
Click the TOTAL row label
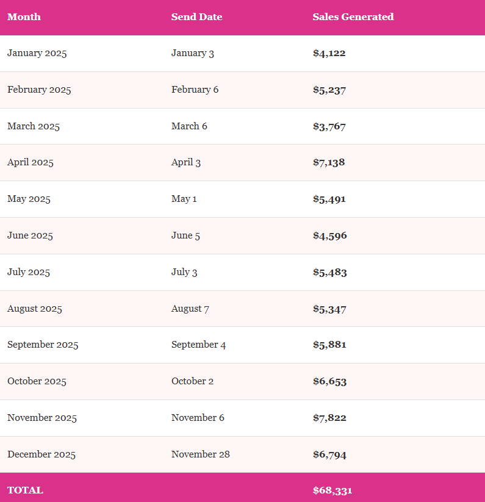pyautogui.click(x=25, y=490)
